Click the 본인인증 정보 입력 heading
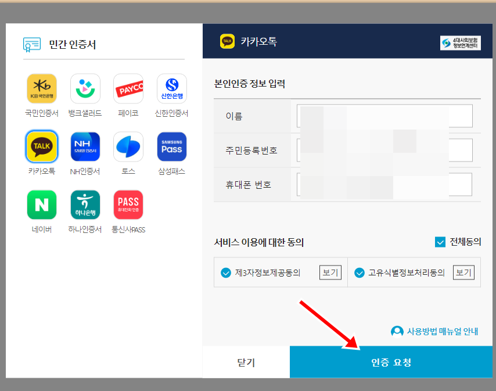This screenshot has width=496, height=391. coord(250,84)
